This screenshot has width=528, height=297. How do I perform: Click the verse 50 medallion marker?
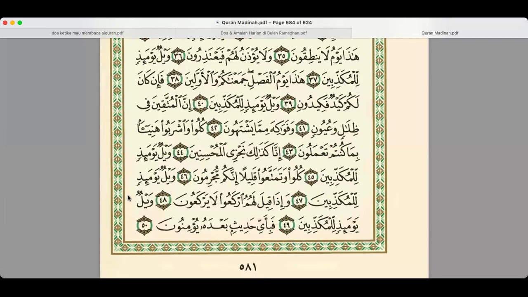[144, 225]
